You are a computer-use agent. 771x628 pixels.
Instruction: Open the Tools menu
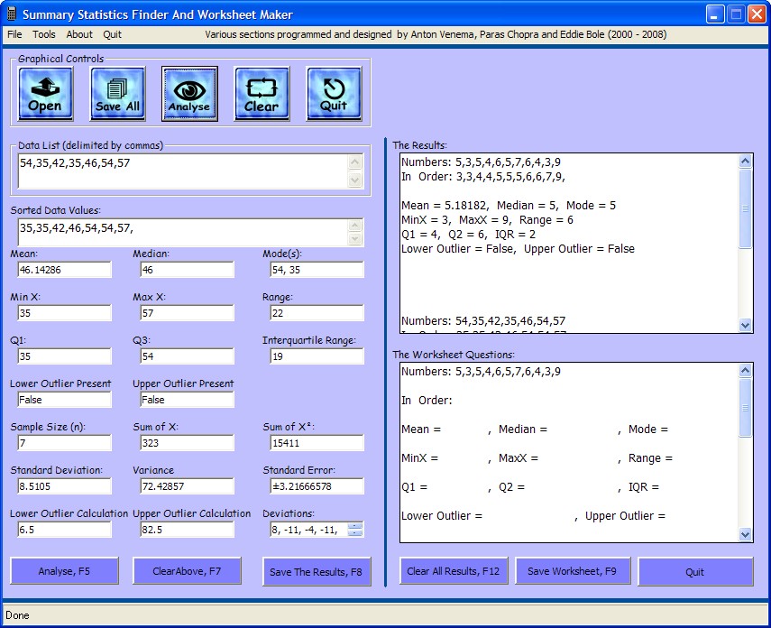(44, 34)
